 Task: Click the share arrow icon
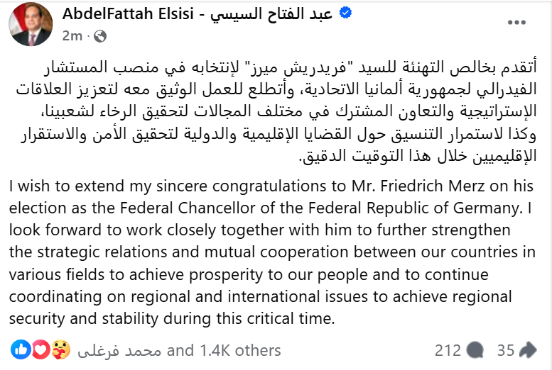coord(527,350)
